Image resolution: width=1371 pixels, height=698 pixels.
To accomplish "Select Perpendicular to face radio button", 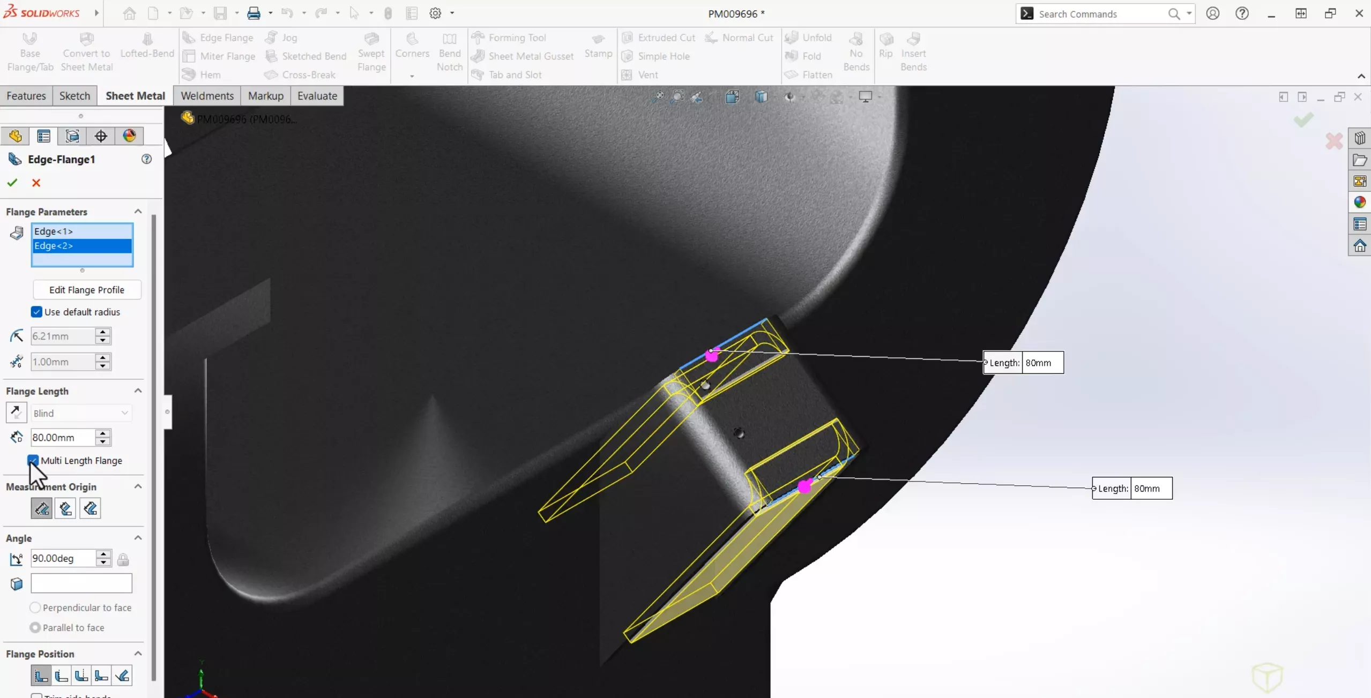I will pyautogui.click(x=35, y=607).
